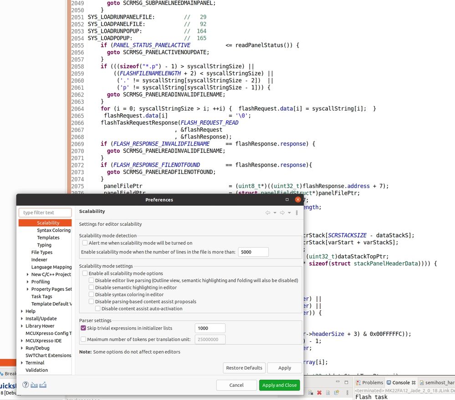Screen dimensions: 455x400
Task: Open Templates preferences page
Action: [x=48, y=238]
